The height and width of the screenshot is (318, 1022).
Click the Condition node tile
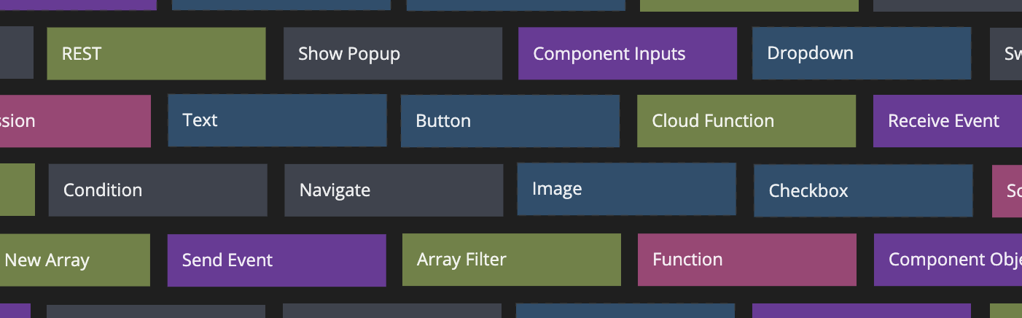point(157,190)
